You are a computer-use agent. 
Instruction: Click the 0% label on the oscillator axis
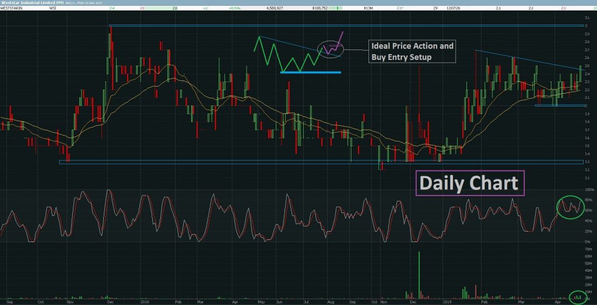tap(588, 242)
